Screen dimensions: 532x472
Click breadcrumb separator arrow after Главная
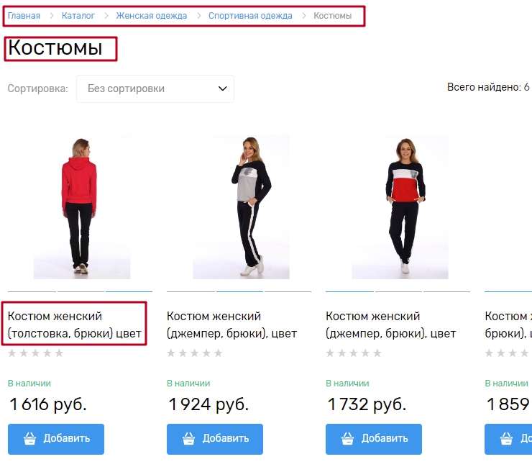pos(51,16)
